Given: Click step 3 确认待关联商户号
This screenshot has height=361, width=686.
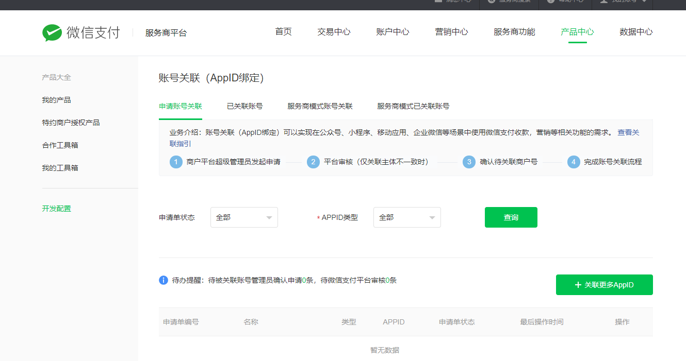Looking at the screenshot, I should coord(500,162).
